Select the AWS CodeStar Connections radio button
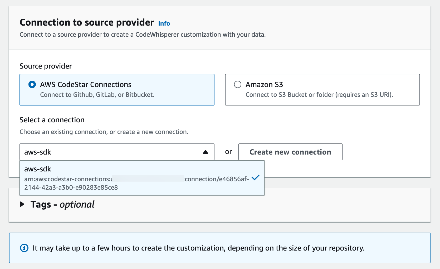Screen dimensions: 440x269 [x=32, y=85]
